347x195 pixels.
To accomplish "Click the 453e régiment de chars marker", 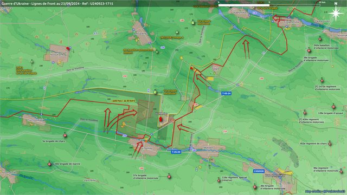I will coord(330,144).
